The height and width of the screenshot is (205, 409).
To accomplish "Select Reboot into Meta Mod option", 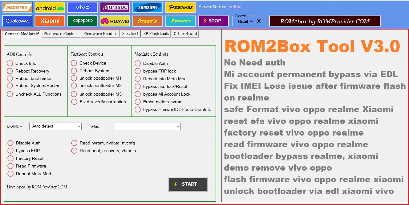I will click(x=161, y=79).
